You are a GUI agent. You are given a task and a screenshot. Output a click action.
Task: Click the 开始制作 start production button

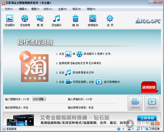[152, 103]
